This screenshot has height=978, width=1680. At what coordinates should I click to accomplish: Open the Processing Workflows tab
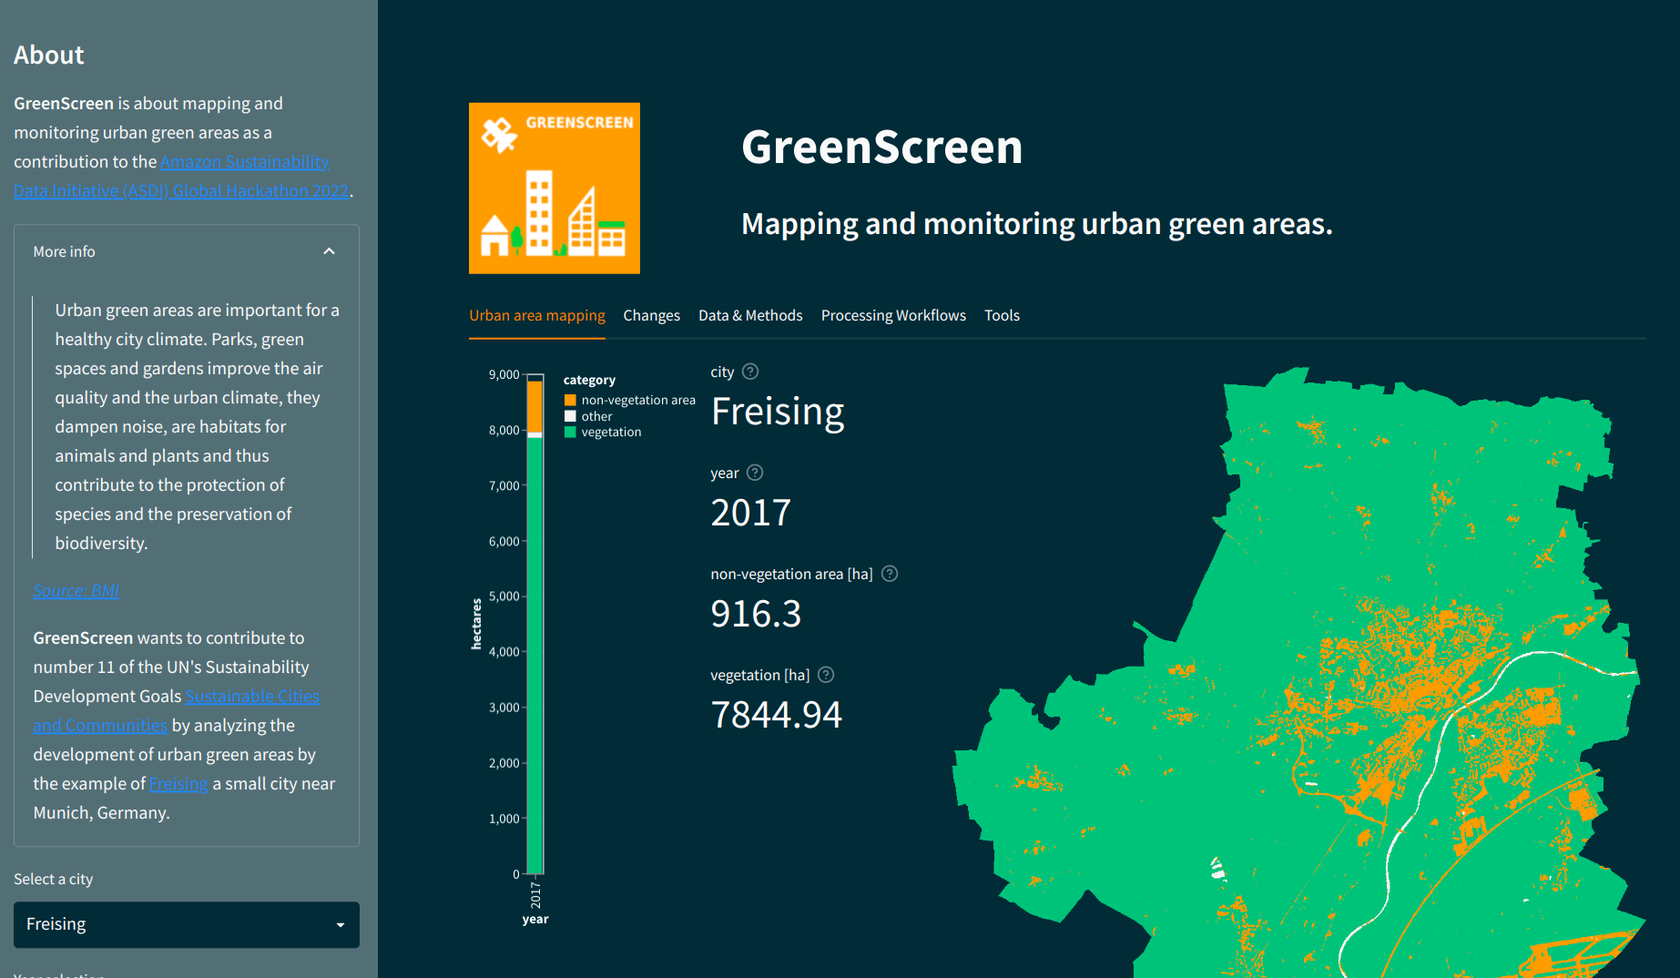tap(893, 315)
